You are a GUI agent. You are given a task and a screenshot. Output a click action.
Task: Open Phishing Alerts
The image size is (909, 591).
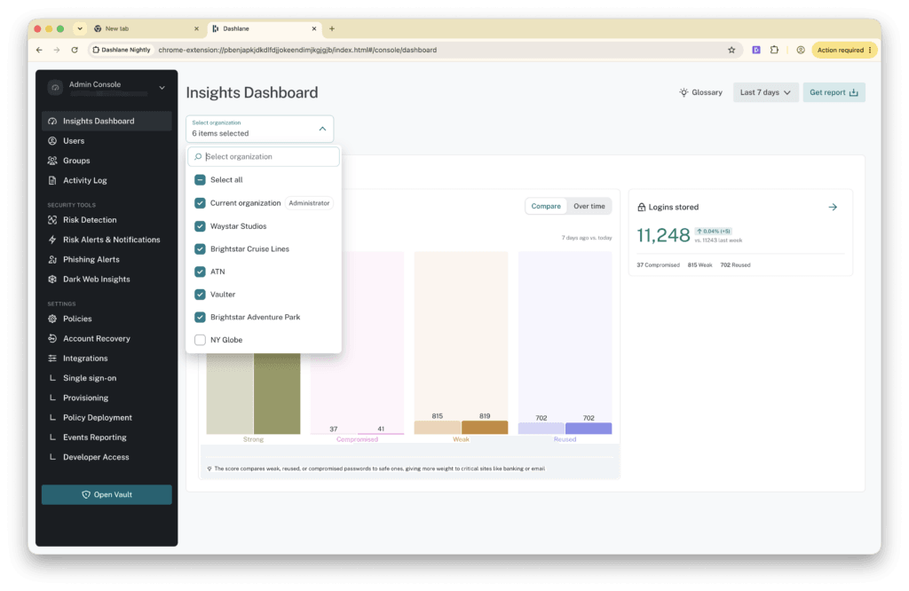coord(107,259)
